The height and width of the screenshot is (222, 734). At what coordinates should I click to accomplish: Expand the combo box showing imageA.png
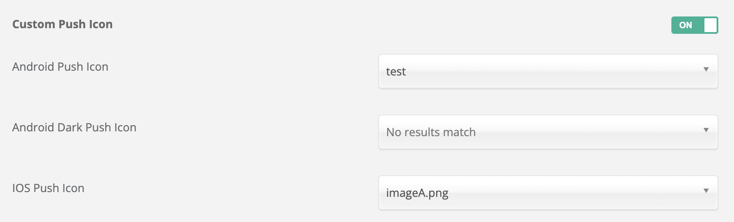pos(548,193)
